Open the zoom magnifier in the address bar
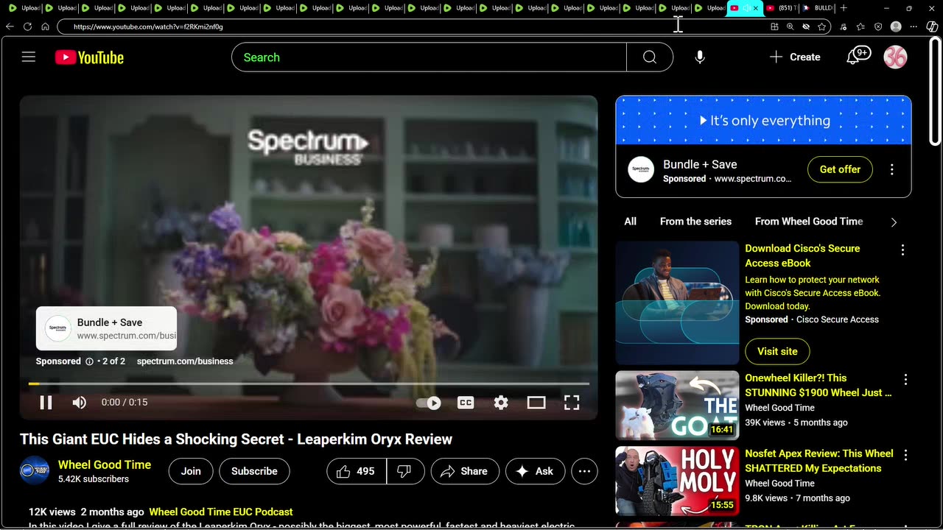Image resolution: width=943 pixels, height=530 pixels. (790, 26)
